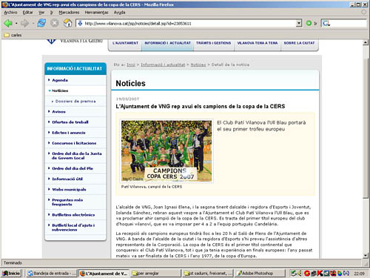Open the Ayuda menu
370x278 pixels.
[x=119, y=13]
